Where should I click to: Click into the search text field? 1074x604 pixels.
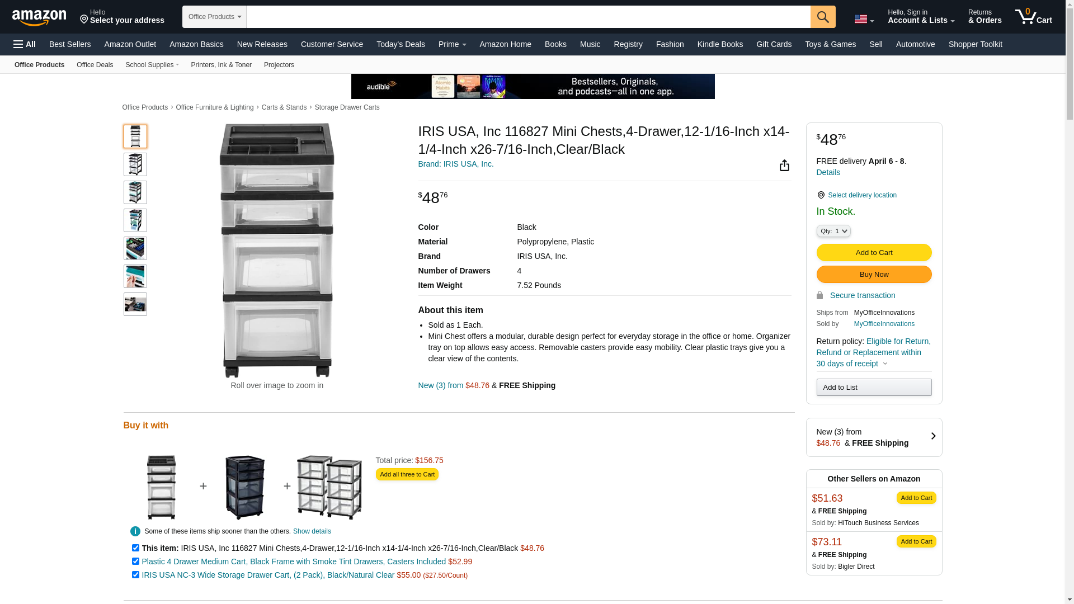(x=527, y=17)
